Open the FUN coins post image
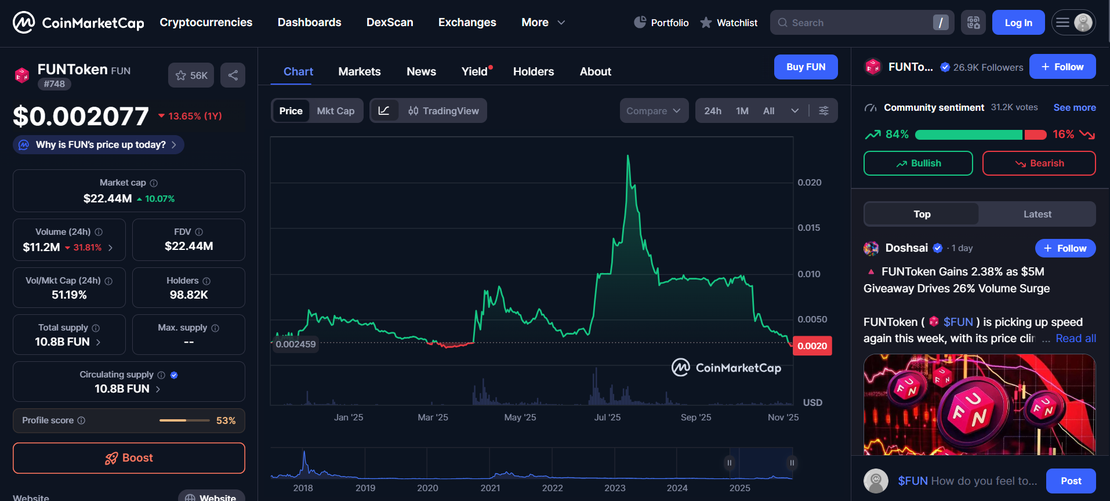This screenshot has width=1110, height=501. click(x=980, y=405)
